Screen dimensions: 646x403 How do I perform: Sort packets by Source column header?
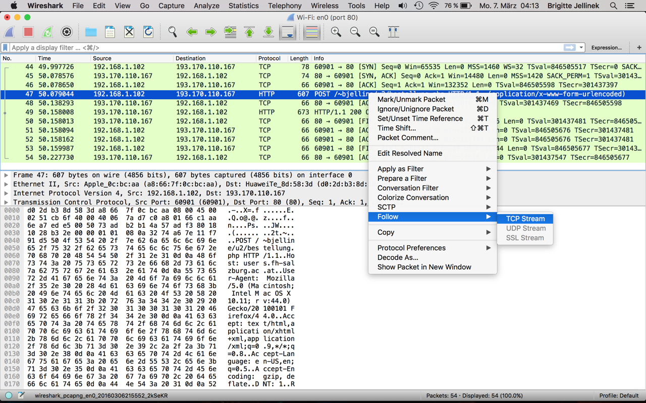tap(132, 58)
